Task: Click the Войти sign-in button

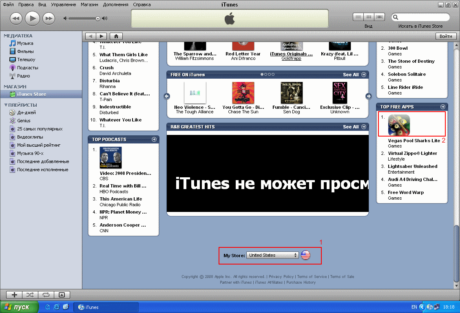Action: [446, 36]
